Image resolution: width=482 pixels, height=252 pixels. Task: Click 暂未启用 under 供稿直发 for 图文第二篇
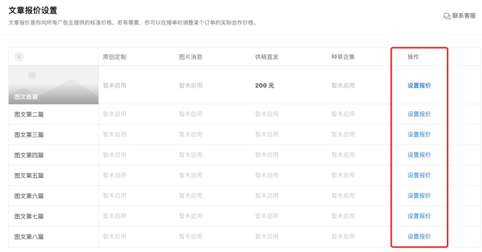[267, 114]
